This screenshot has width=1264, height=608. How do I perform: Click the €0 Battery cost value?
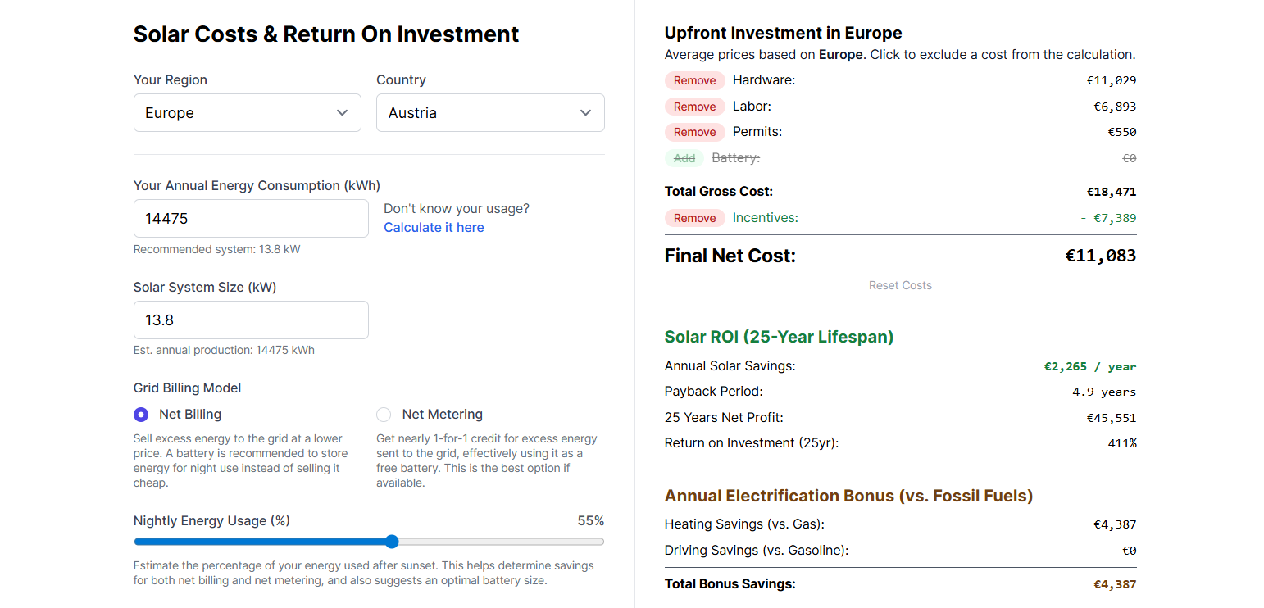pos(1130,157)
